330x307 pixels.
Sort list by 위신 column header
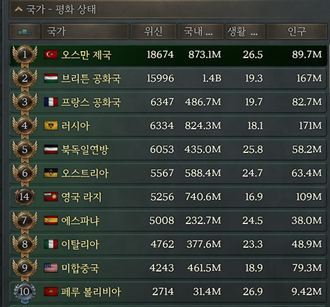click(x=153, y=31)
